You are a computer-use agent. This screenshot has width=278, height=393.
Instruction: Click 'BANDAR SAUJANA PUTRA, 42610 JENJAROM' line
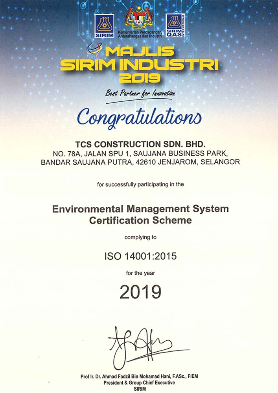pyautogui.click(x=140, y=162)
